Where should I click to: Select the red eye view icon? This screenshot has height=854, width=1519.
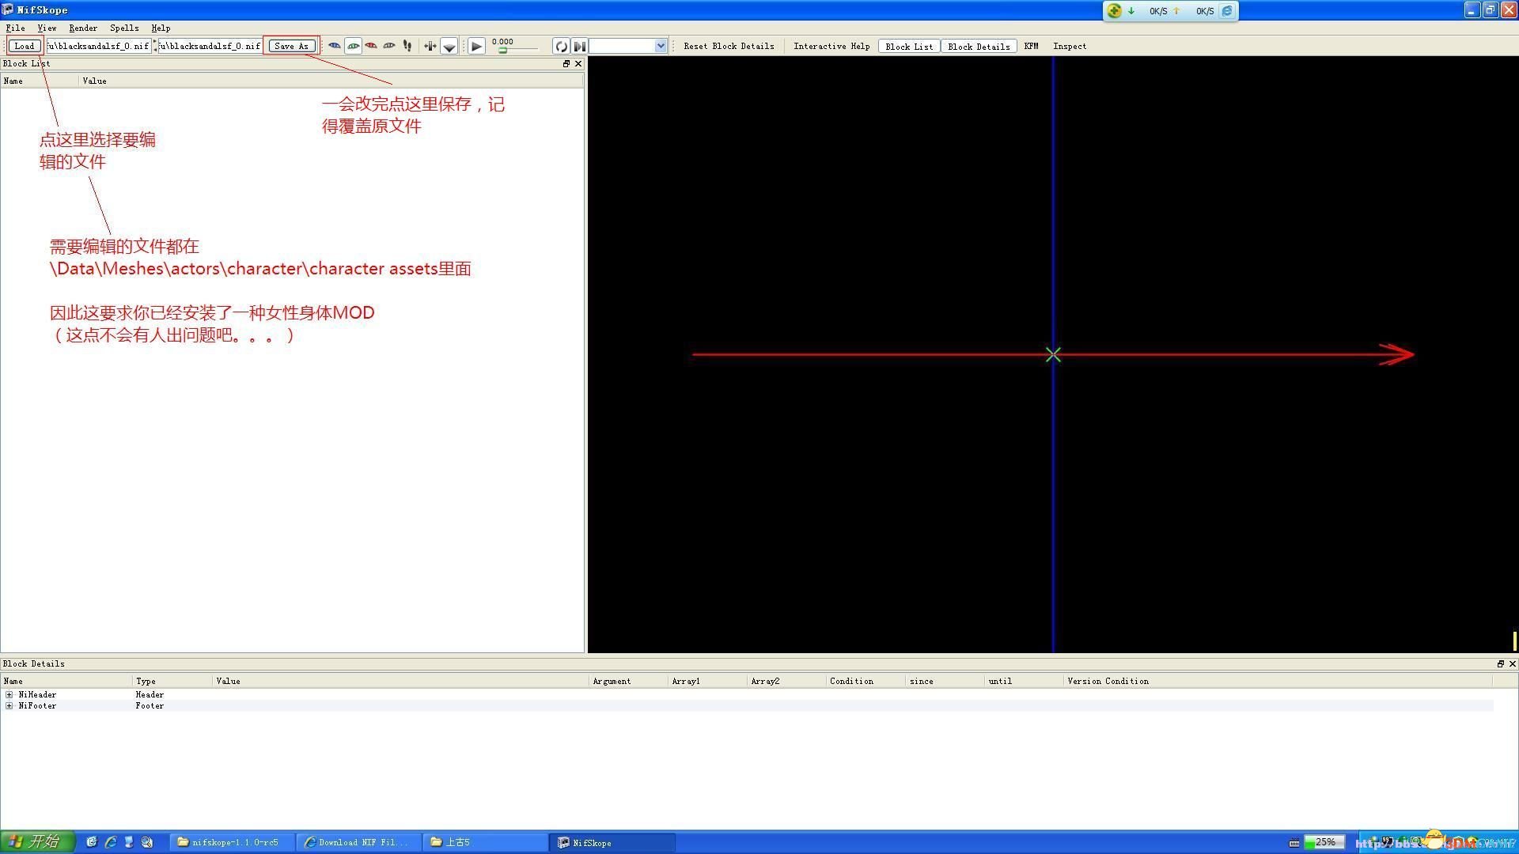coord(371,46)
